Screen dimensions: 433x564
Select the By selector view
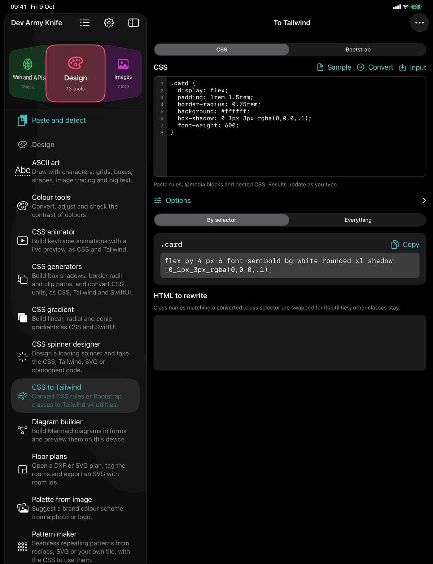point(222,220)
